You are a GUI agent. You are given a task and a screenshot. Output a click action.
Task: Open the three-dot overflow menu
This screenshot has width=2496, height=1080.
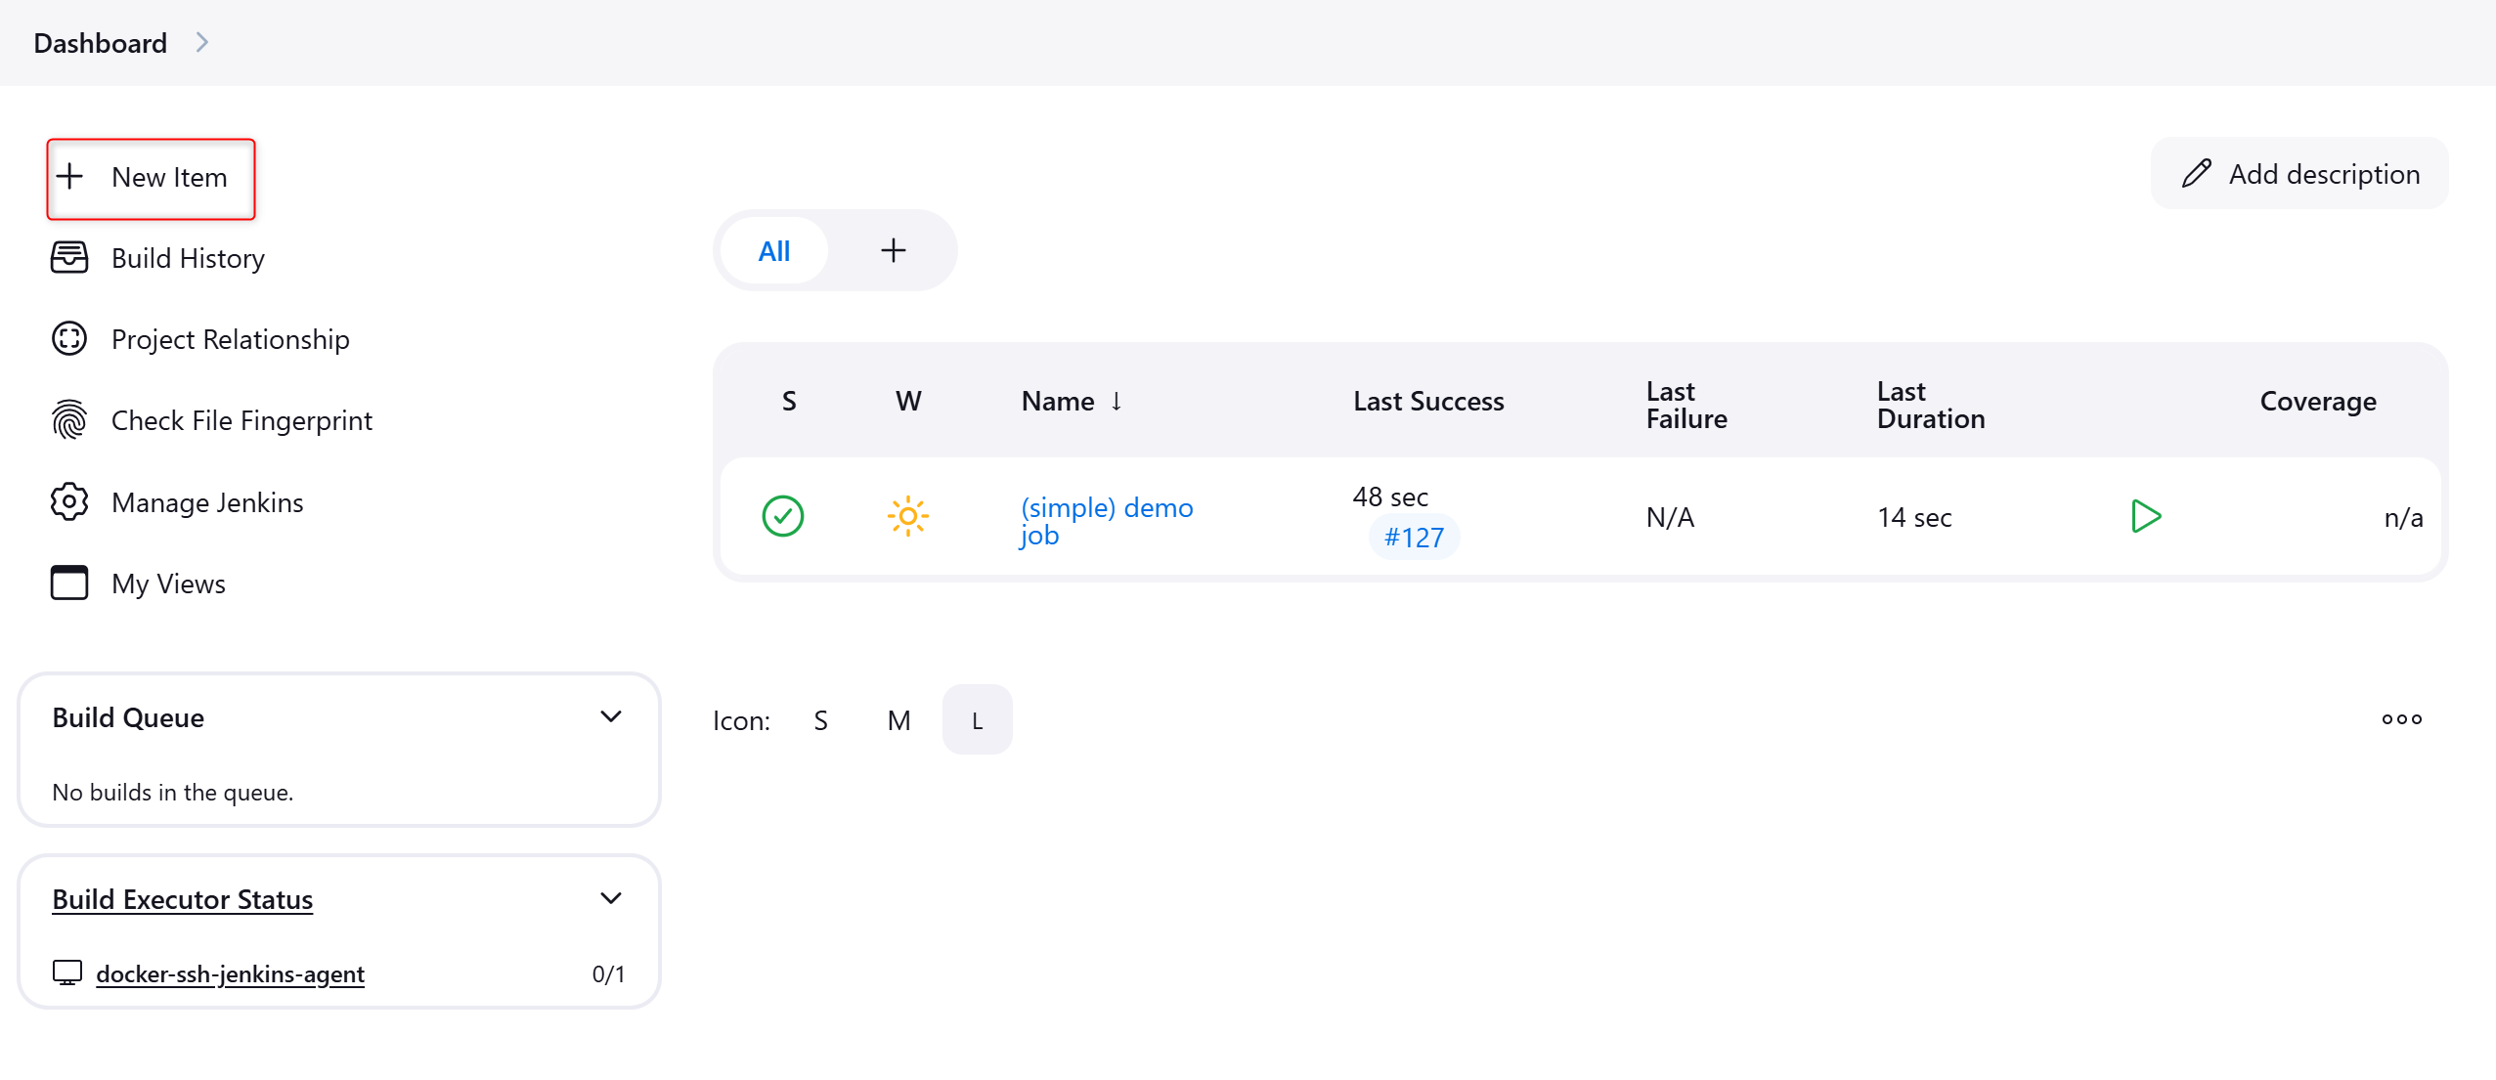pyautogui.click(x=2402, y=719)
